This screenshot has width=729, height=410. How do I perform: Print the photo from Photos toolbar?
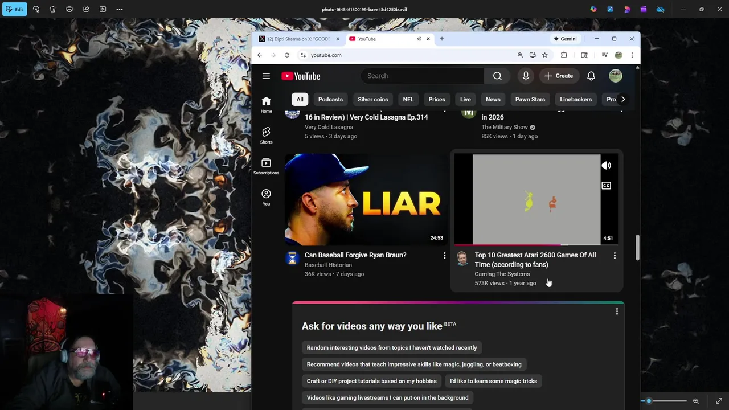click(69, 9)
